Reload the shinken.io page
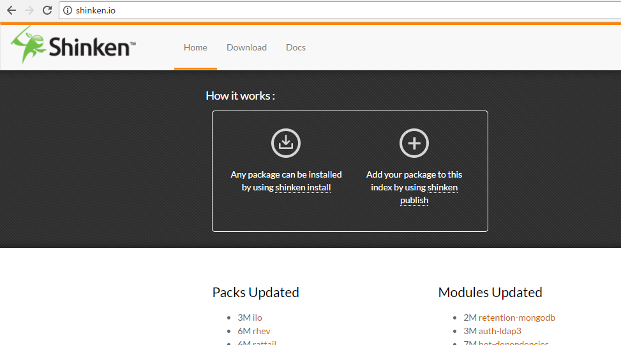Viewport: 621px width, 345px height. pyautogui.click(x=47, y=10)
